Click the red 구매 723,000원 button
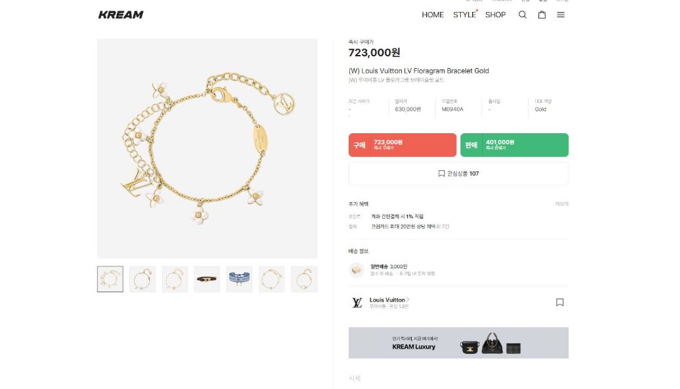 point(402,145)
